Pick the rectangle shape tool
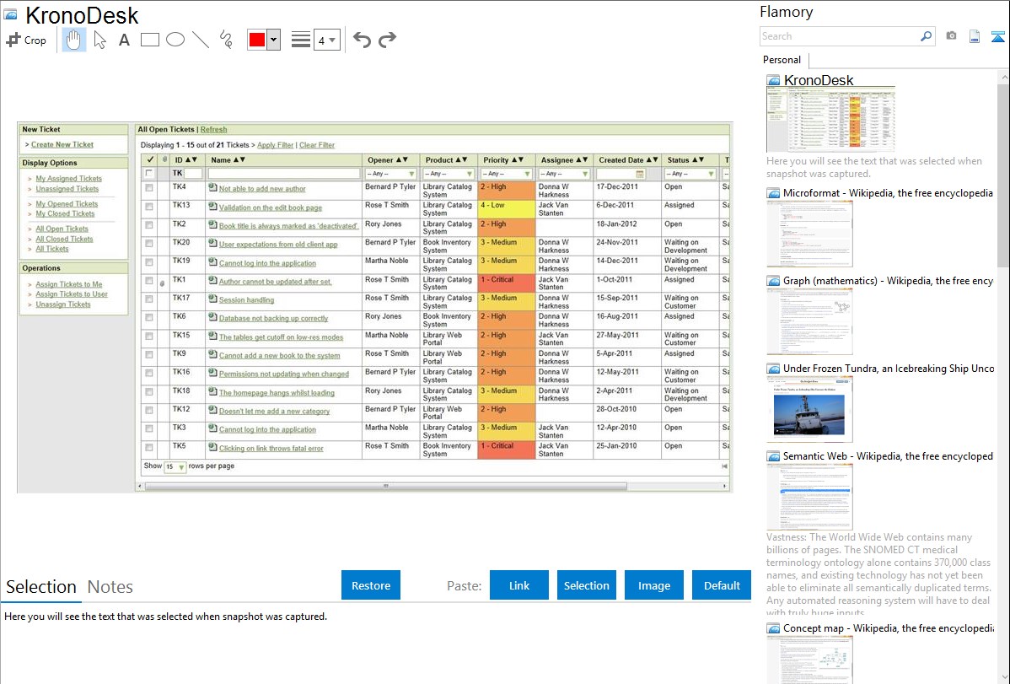This screenshot has height=684, width=1010. 149,40
